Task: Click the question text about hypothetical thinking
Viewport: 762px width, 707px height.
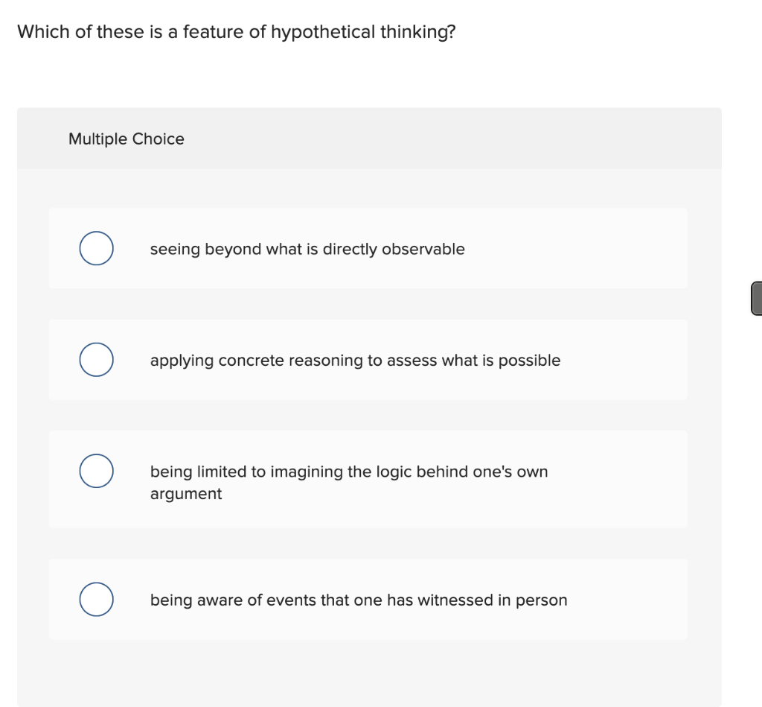Action: tap(235, 31)
